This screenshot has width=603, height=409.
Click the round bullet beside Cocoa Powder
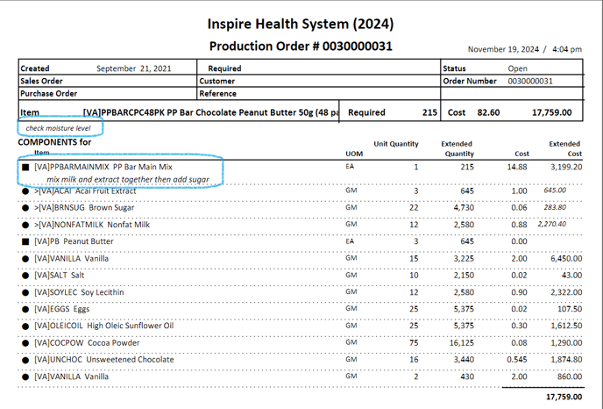pyautogui.click(x=25, y=343)
